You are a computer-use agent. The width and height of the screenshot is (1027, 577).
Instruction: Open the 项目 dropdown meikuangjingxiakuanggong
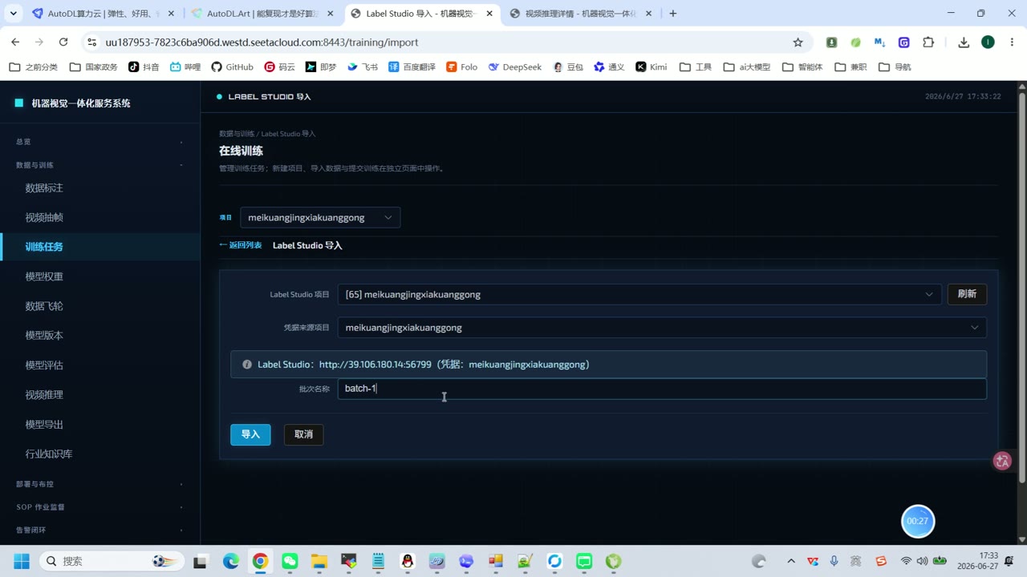320,217
